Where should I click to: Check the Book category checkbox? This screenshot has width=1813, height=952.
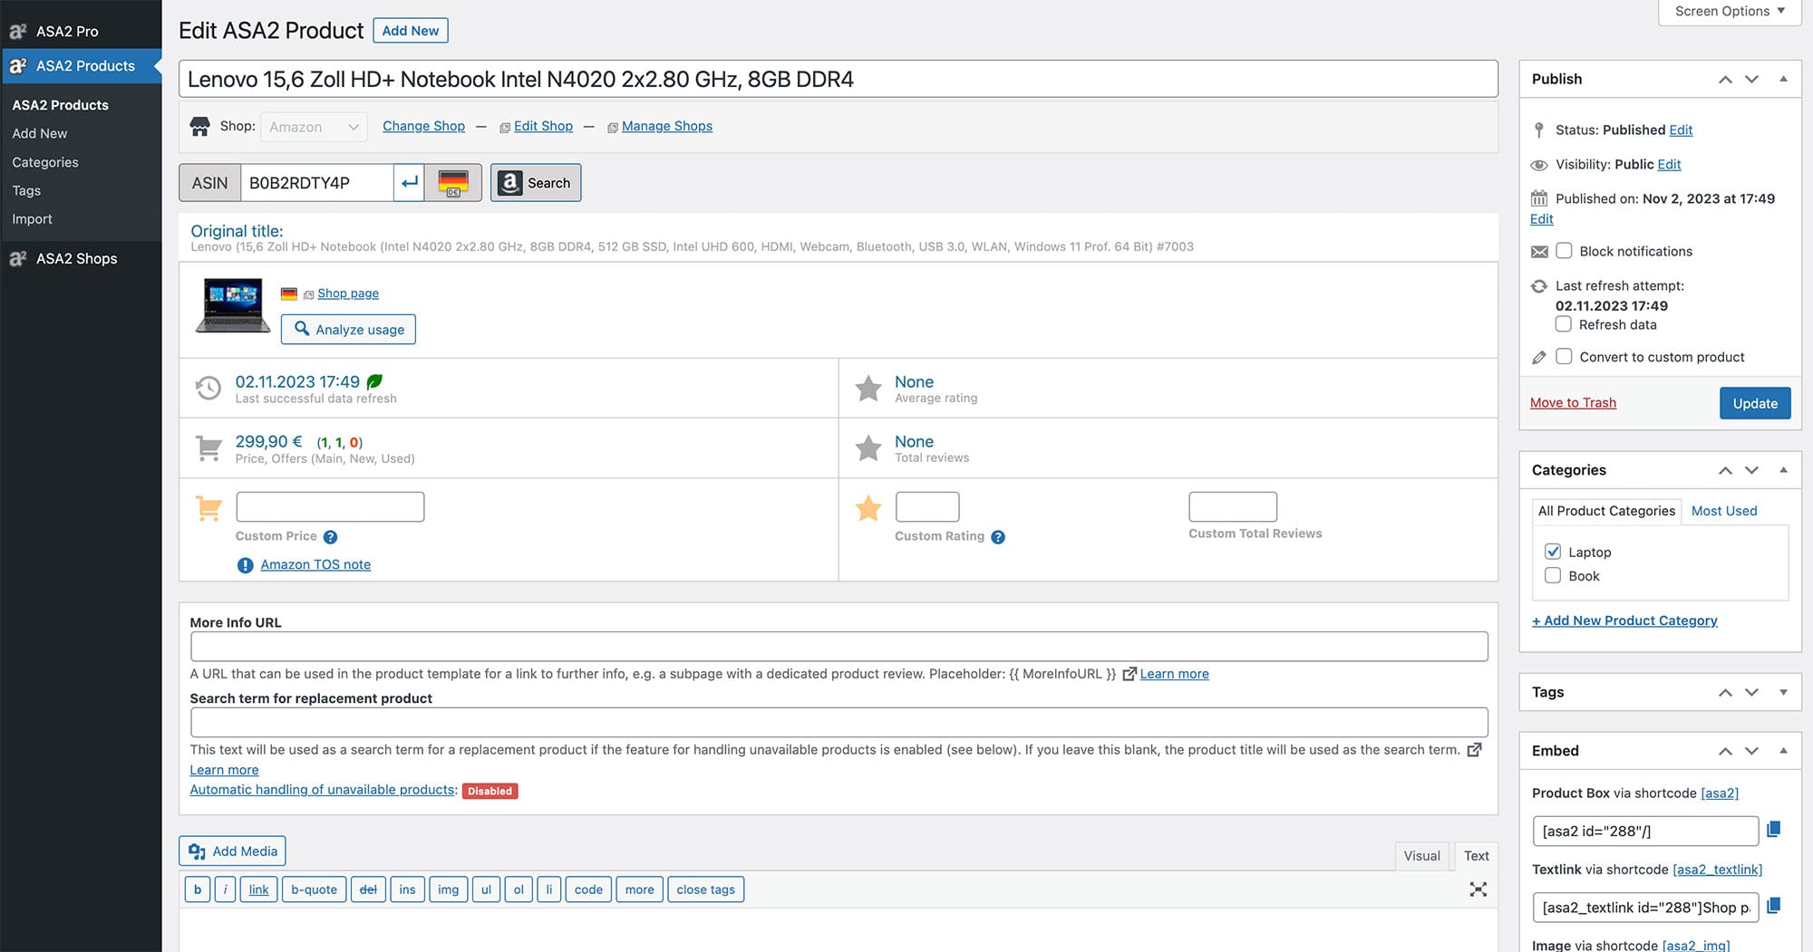[x=1553, y=575]
